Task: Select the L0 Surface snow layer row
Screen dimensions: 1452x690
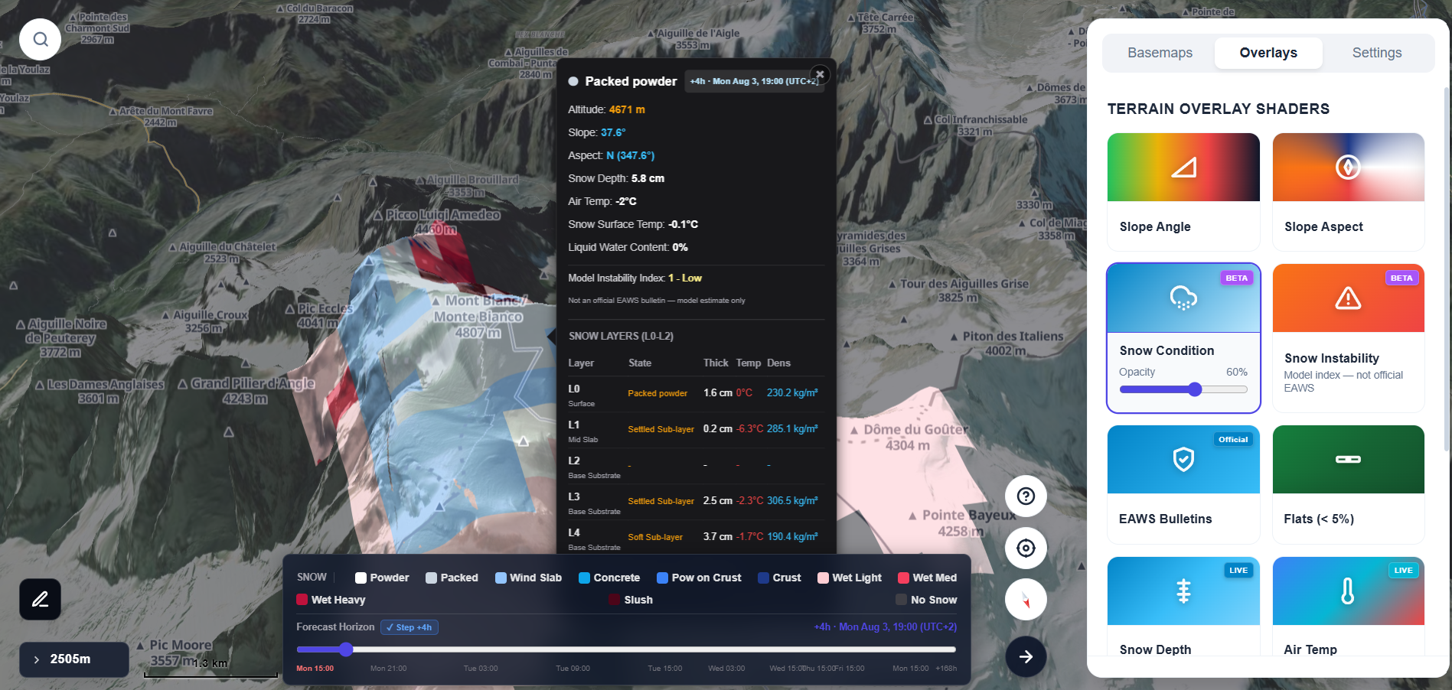Action: point(696,395)
